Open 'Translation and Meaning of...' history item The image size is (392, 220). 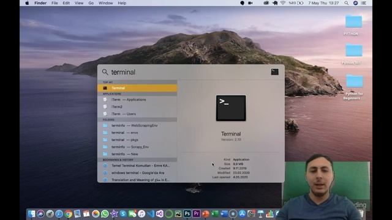[137, 180]
